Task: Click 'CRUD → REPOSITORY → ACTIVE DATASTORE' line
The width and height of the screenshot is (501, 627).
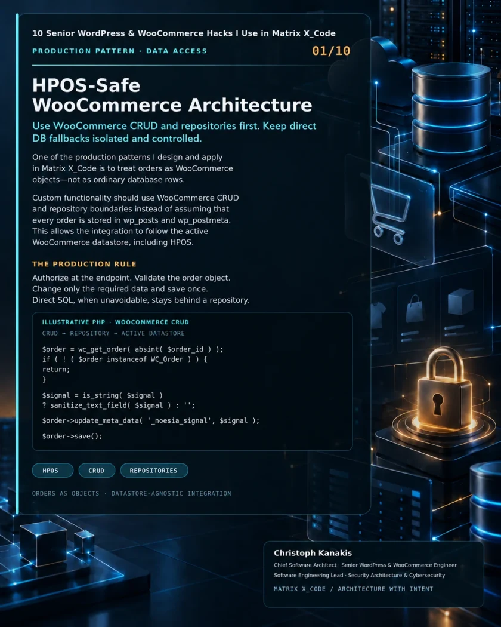Action: pos(113,333)
